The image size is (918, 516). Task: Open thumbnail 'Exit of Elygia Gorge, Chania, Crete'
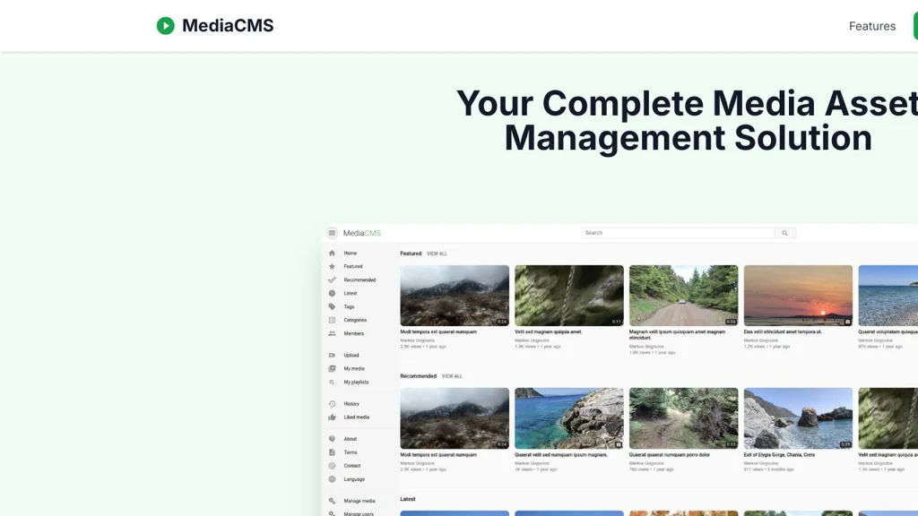[798, 418]
